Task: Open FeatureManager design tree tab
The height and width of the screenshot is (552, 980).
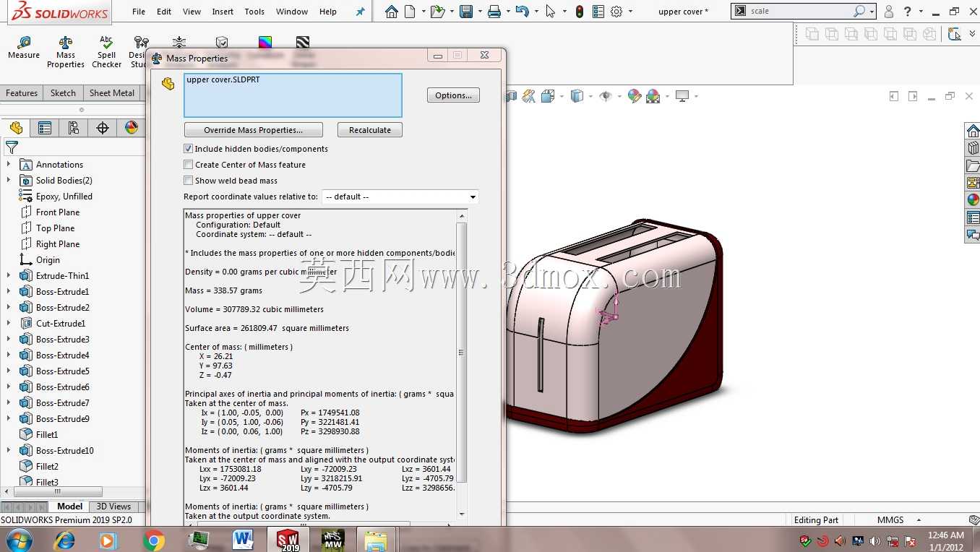Action: [16, 128]
